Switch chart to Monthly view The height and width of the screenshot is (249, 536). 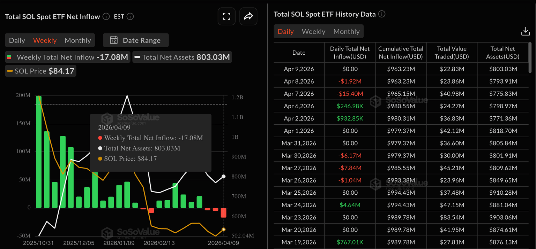(x=77, y=40)
